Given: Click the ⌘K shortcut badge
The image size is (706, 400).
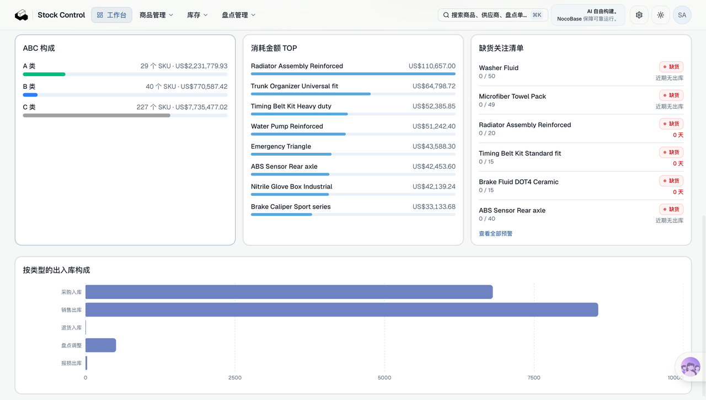Looking at the screenshot, I should pyautogui.click(x=537, y=15).
